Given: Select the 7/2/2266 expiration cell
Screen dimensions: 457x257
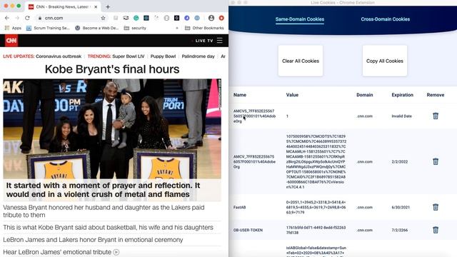Looking at the screenshot, I should tap(400, 230).
